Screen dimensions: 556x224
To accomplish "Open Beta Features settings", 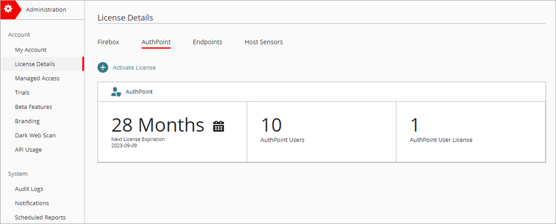I will 33,106.
